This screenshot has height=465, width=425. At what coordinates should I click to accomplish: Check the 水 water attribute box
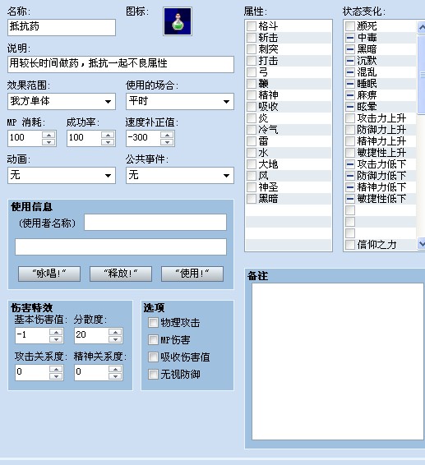click(x=252, y=153)
